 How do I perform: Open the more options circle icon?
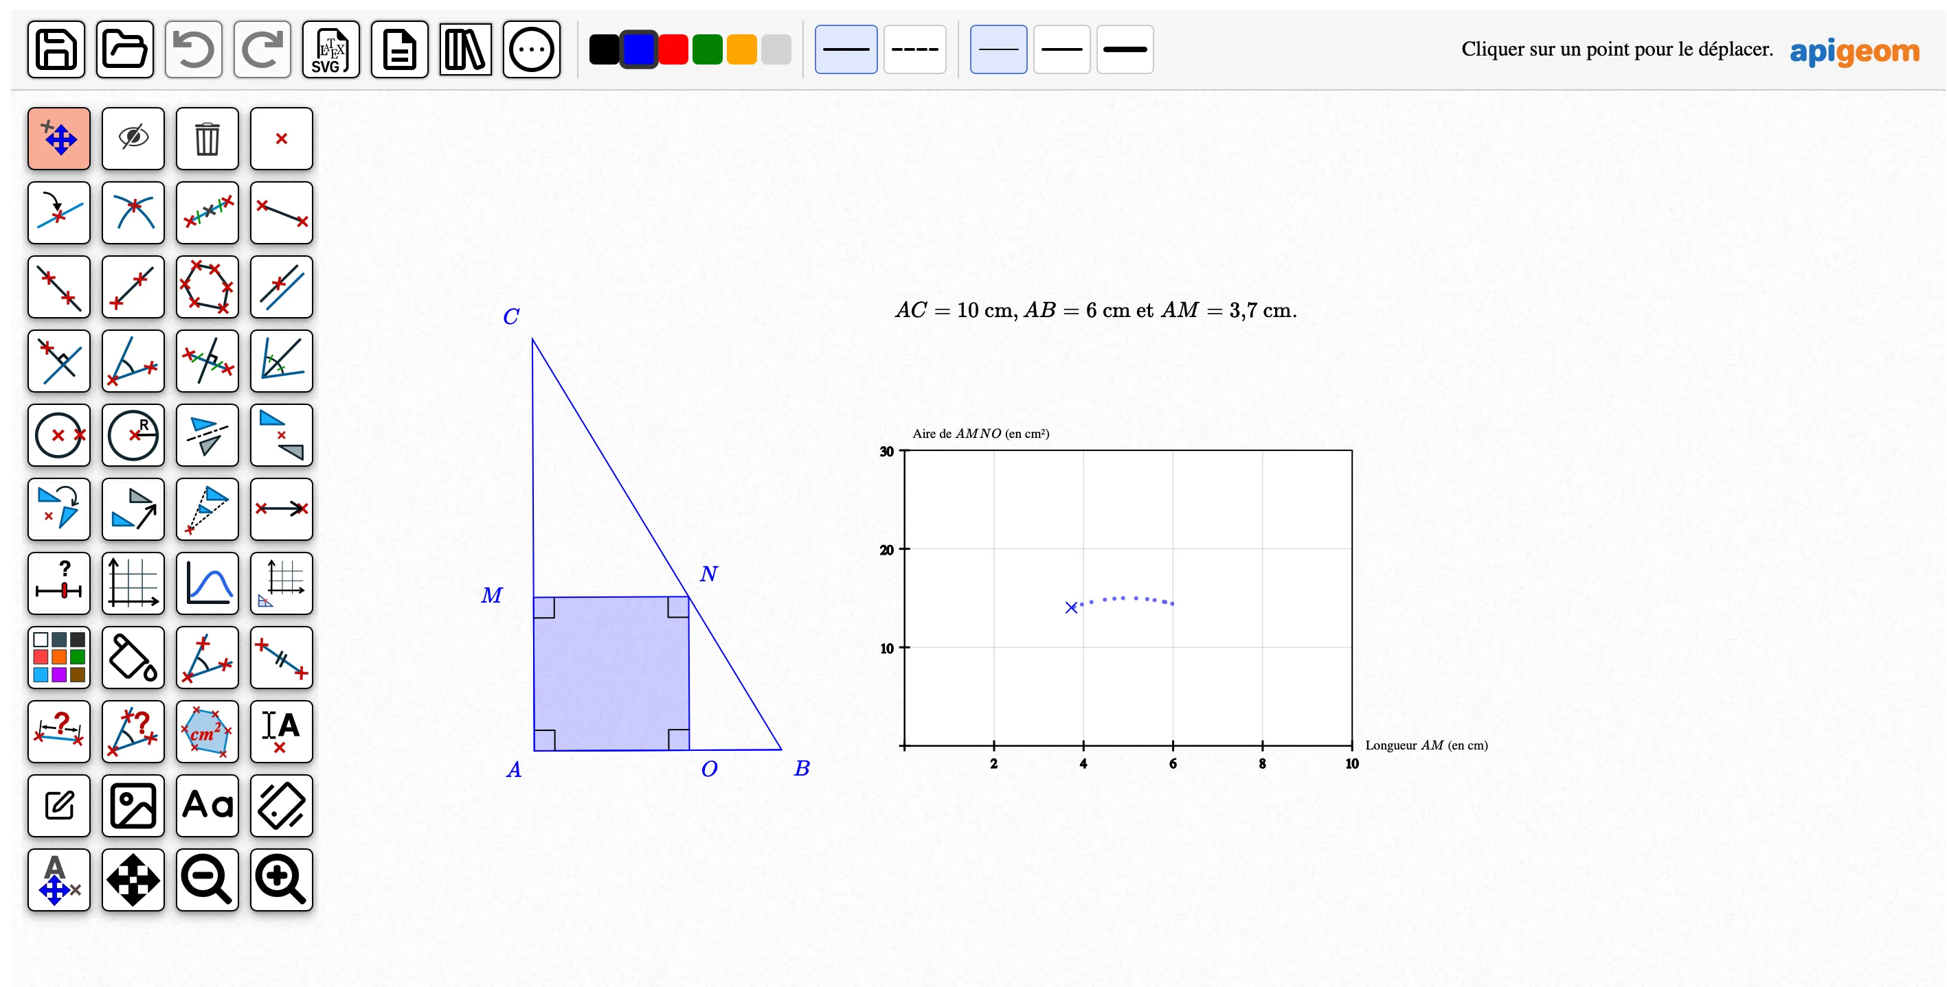(532, 50)
